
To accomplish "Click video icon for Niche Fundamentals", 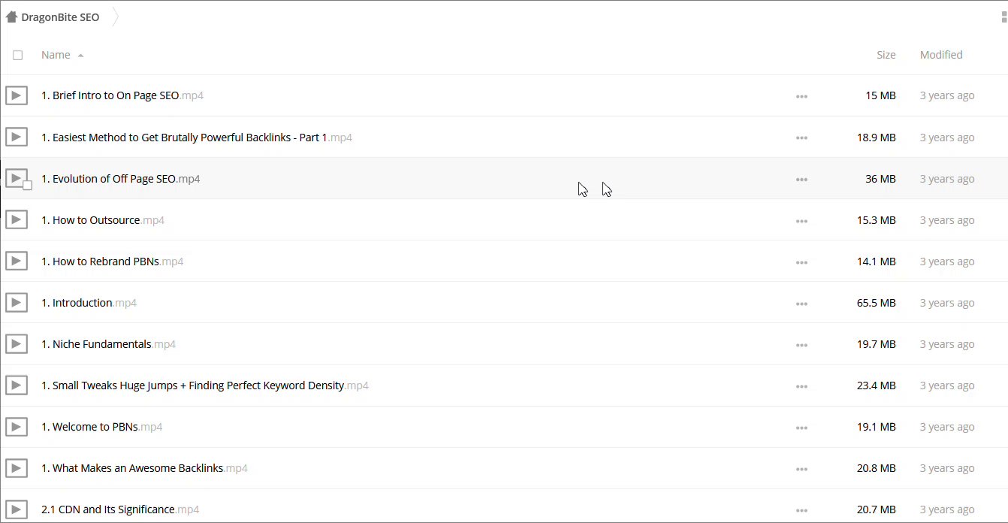I will click(17, 344).
